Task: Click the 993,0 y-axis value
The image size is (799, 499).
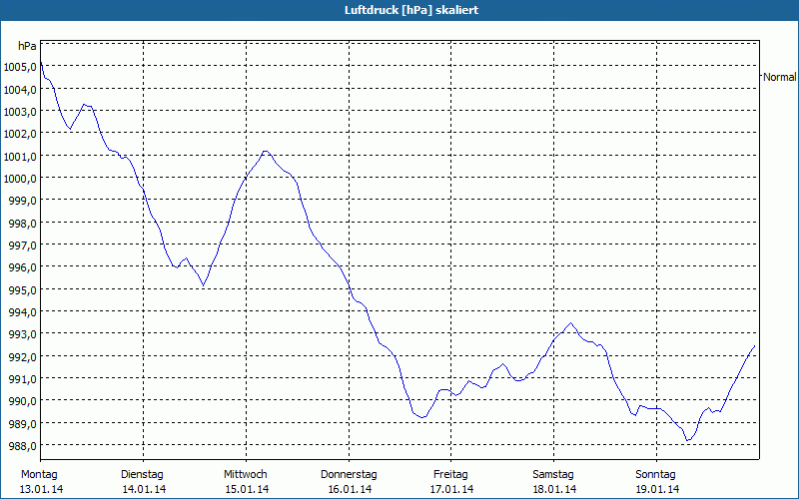Action: point(22,334)
